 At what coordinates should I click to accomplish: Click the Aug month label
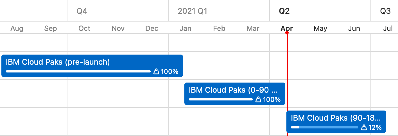17,28
